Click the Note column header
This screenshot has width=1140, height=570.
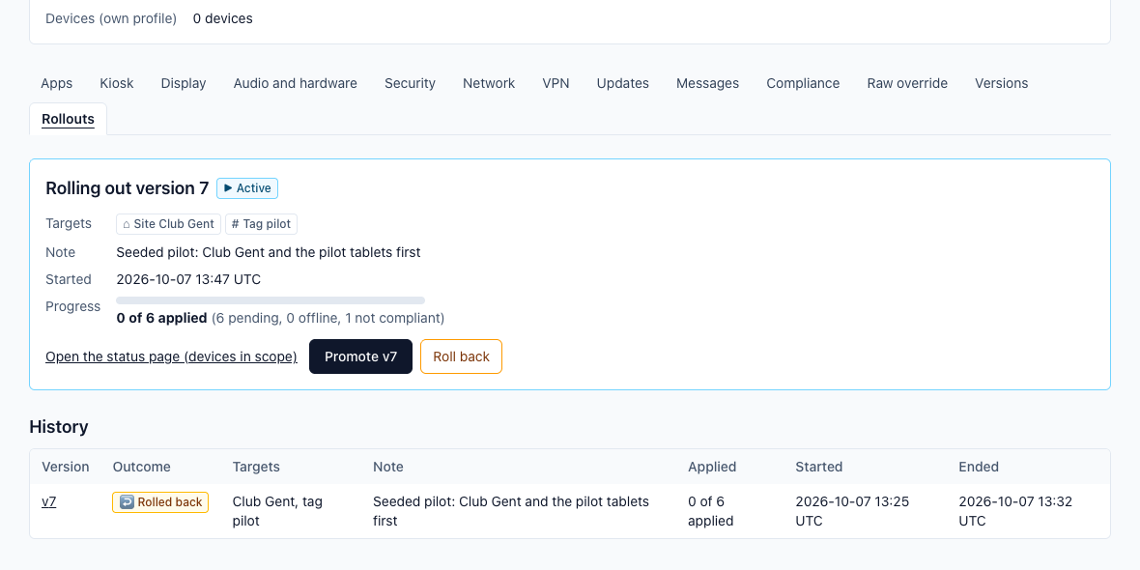tap(388, 467)
